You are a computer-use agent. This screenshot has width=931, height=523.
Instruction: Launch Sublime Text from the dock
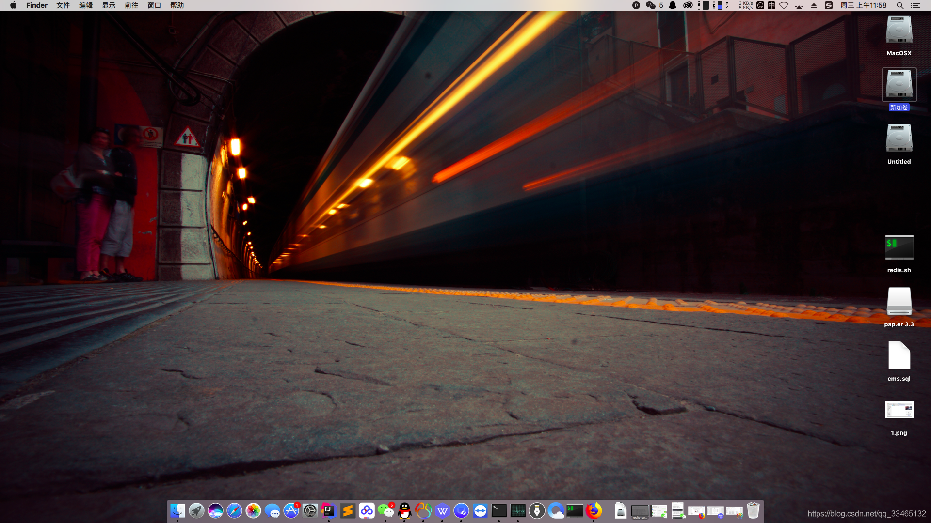348,510
